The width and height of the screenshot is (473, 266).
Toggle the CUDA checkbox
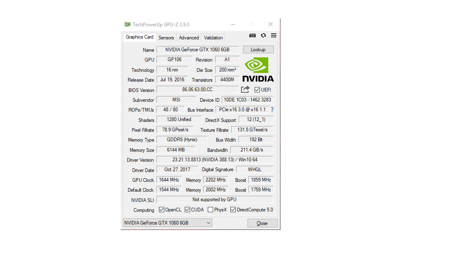(x=188, y=210)
